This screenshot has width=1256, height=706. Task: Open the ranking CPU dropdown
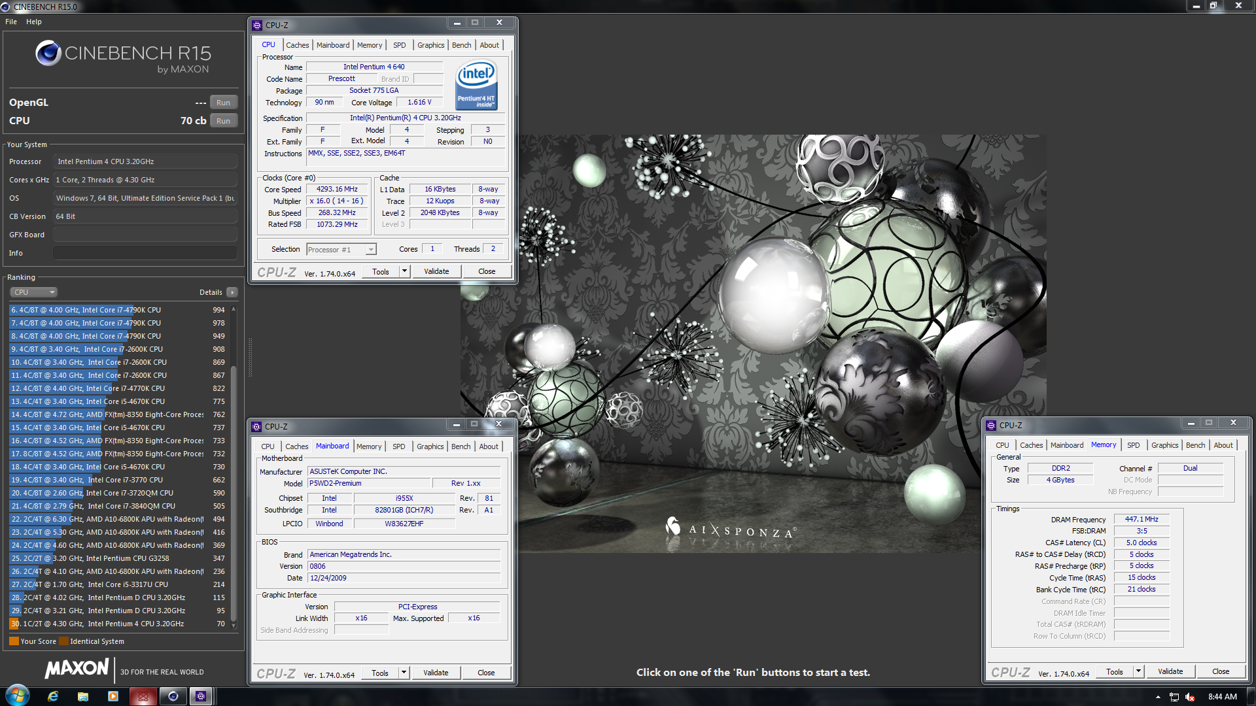[34, 292]
